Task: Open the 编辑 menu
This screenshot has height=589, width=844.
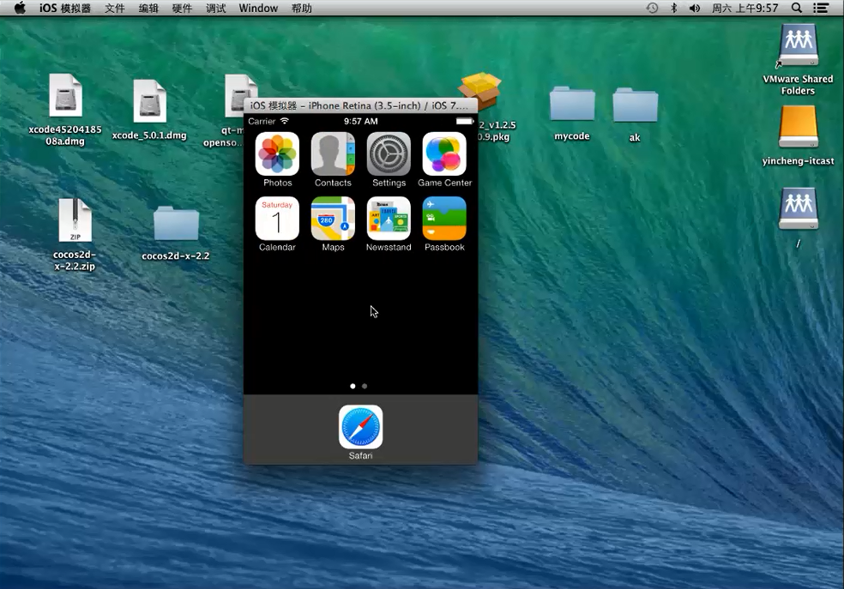Action: click(148, 8)
